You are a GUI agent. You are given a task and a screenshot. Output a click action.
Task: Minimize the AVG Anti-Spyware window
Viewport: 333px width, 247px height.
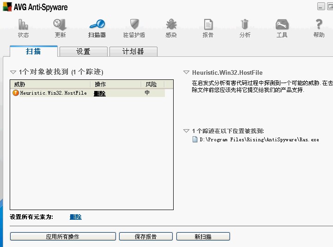(x=321, y=6)
